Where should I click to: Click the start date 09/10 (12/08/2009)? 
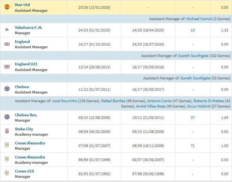[x=94, y=118]
